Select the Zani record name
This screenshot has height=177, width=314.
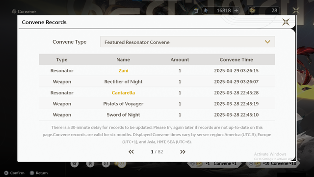click(123, 71)
